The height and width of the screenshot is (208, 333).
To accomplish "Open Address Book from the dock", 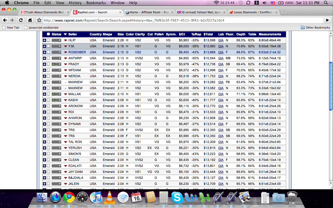I will coord(150,198).
